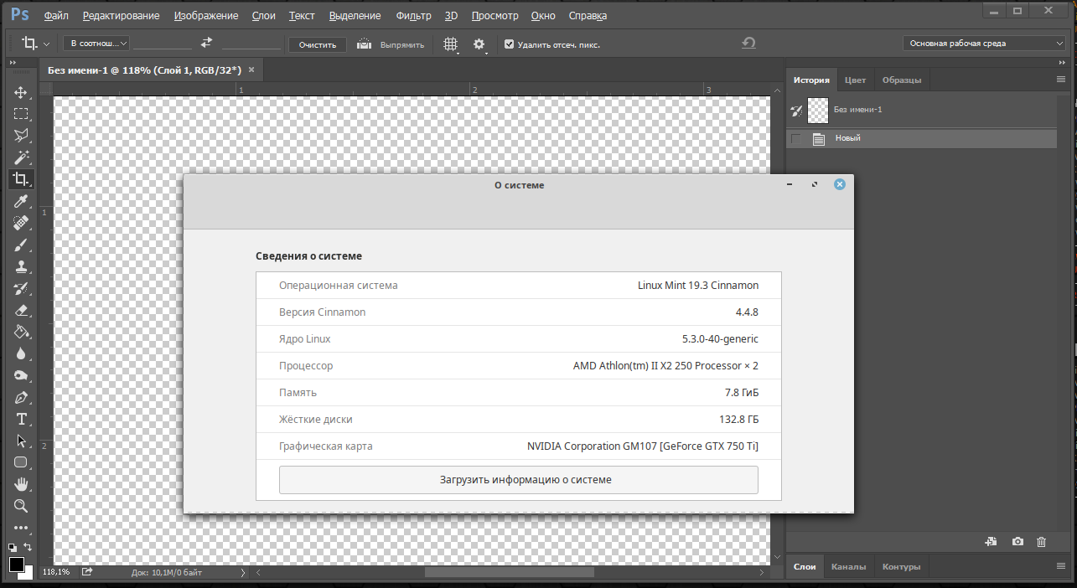Image resolution: width=1077 pixels, height=588 pixels.
Task: Click the black foreground color swatch
Action: (17, 565)
